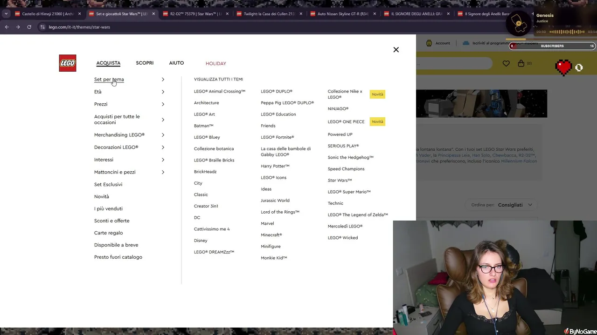Select Collezione botanica theme
This screenshot has width=597, height=335.
[214, 149]
